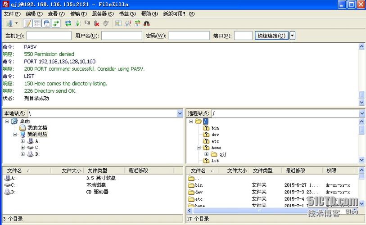Open the Site Manager icon
The height and width of the screenshot is (225, 366).
(x=9, y=23)
